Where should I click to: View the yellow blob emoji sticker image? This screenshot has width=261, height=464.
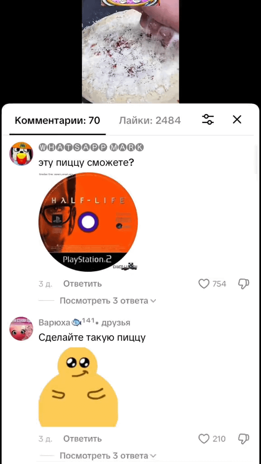78,387
